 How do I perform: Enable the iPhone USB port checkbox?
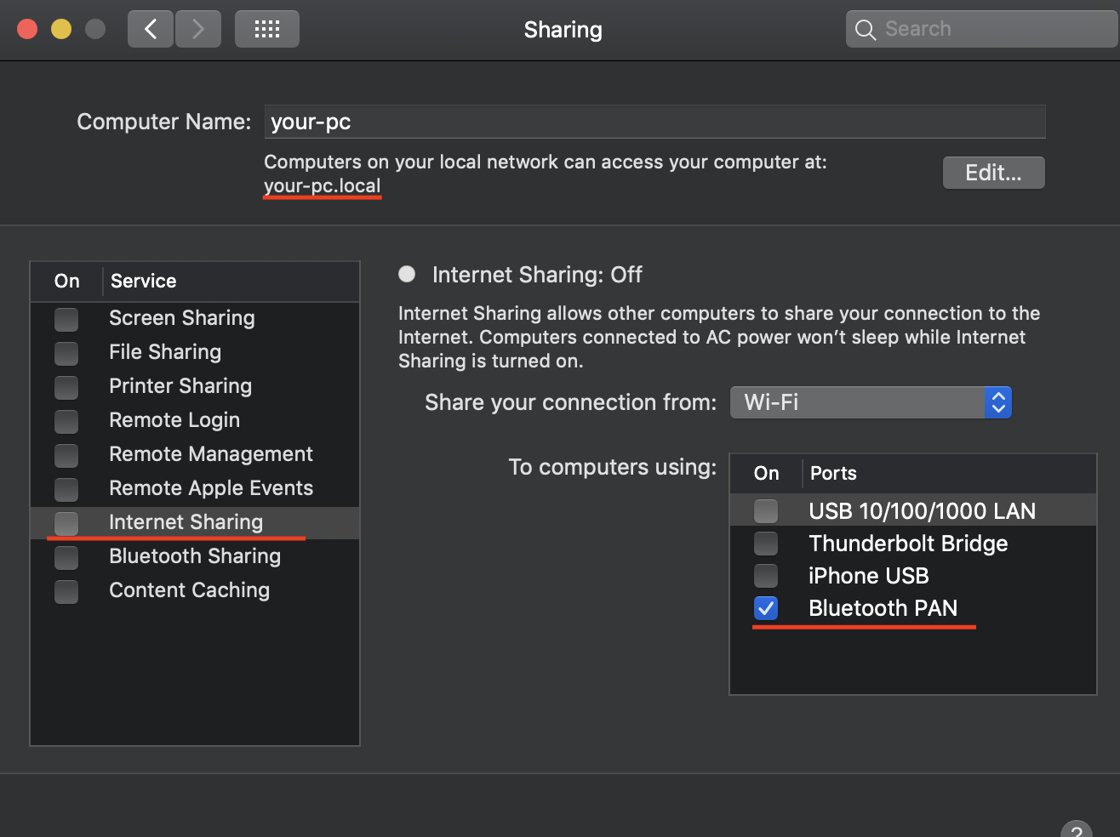click(766, 576)
